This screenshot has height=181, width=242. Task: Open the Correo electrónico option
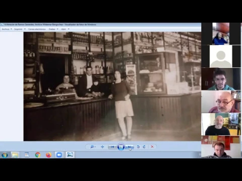(x=37, y=29)
